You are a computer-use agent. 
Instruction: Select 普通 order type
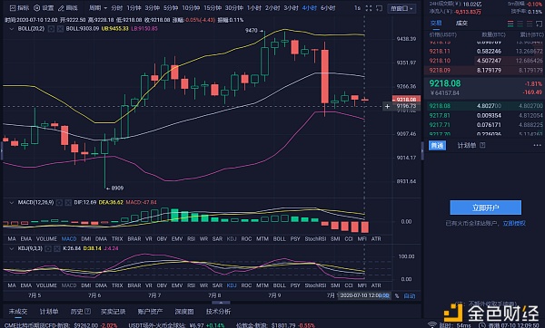(x=437, y=145)
